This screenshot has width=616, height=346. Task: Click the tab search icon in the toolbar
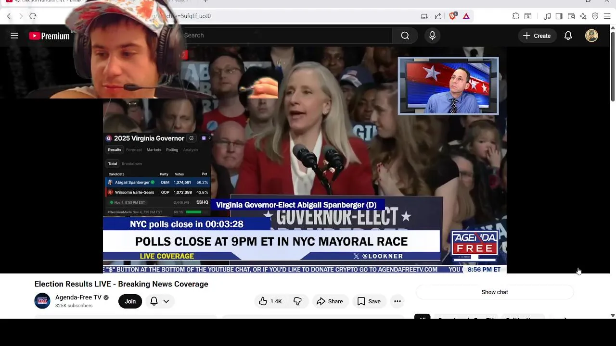(x=528, y=16)
